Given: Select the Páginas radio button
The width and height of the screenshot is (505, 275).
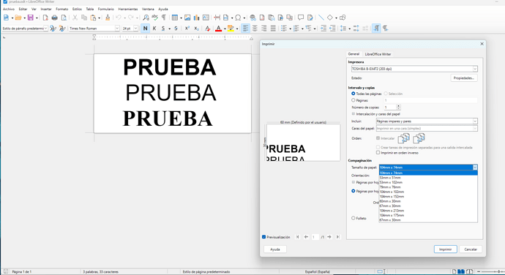Looking at the screenshot, I should tap(353, 100).
